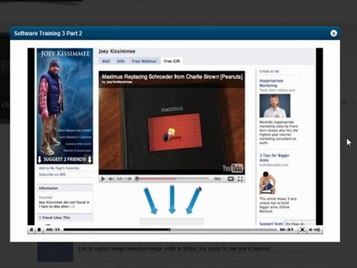Switch to the Info tab

click(x=120, y=61)
